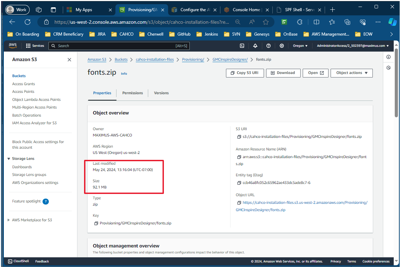
Task: Open Batch Operations in the sidebar
Action: coord(27,116)
